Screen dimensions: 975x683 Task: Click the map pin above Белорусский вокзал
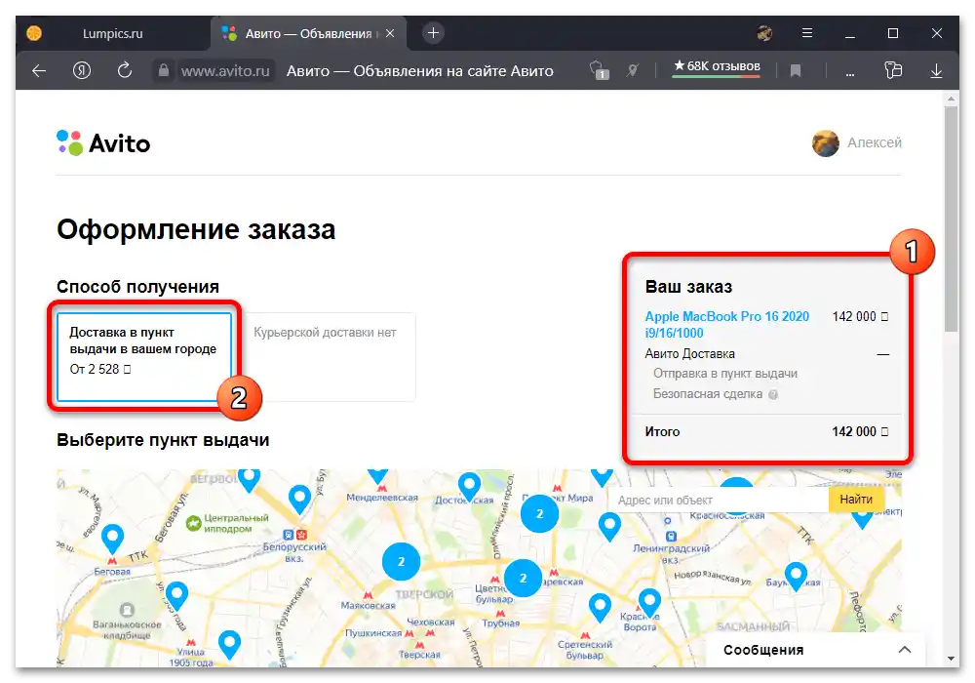[299, 499]
